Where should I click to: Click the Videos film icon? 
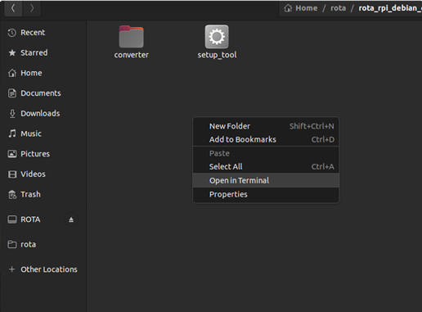(x=12, y=174)
